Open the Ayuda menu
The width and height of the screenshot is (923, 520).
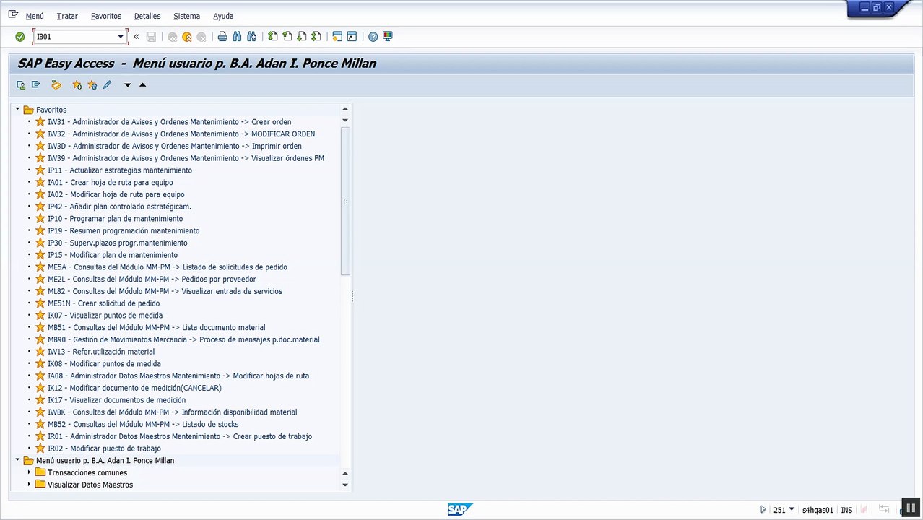pyautogui.click(x=223, y=16)
